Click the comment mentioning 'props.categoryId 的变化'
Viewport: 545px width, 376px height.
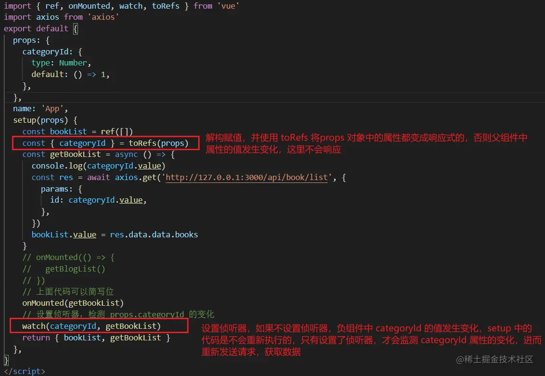click(118, 314)
